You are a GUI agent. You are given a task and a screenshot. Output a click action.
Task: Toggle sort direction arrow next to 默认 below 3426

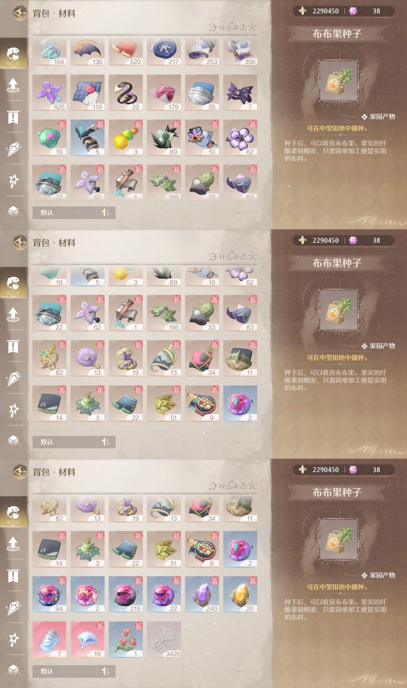105,671
